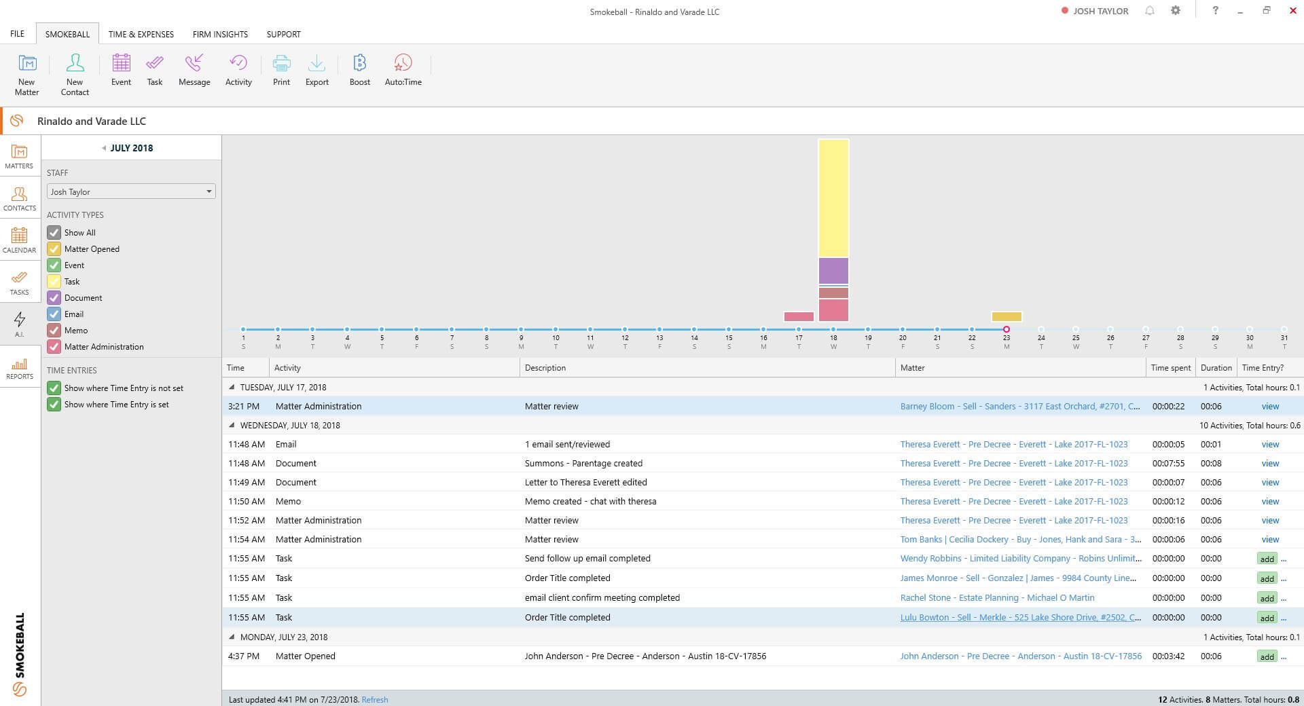The image size is (1304, 706).
Task: Select the tall yellow Task bar on the 18th
Action: click(x=833, y=198)
